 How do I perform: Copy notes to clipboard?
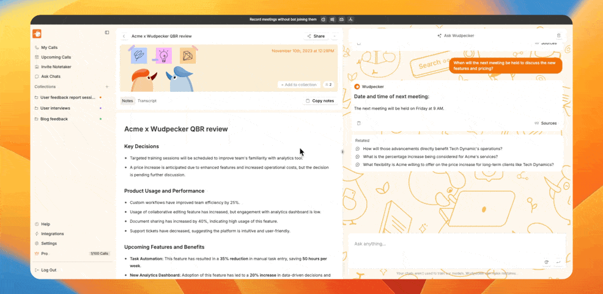pyautogui.click(x=320, y=101)
